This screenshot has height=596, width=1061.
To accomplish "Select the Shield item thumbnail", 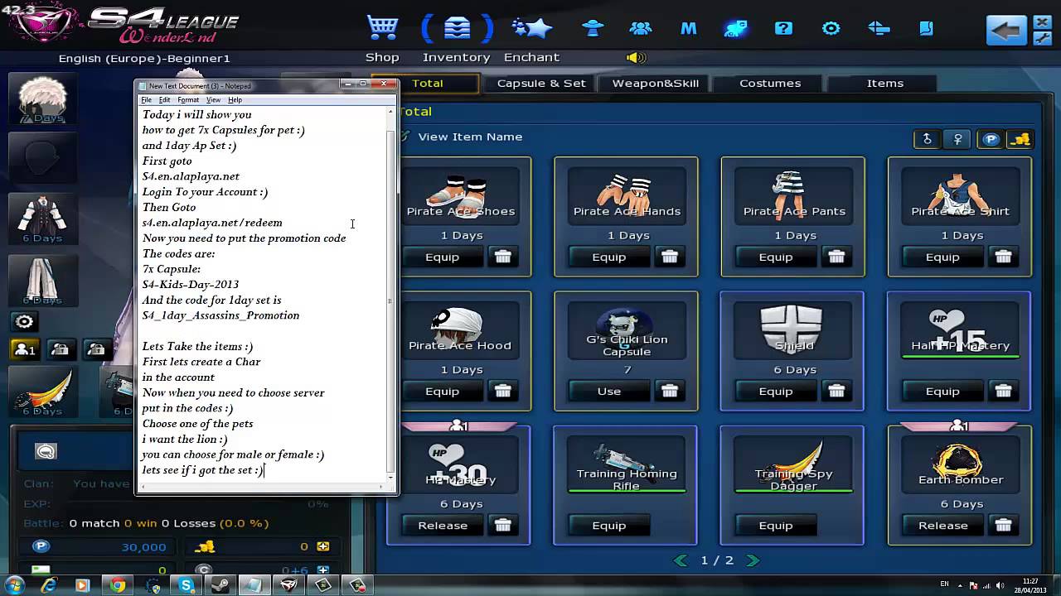I will [x=792, y=329].
